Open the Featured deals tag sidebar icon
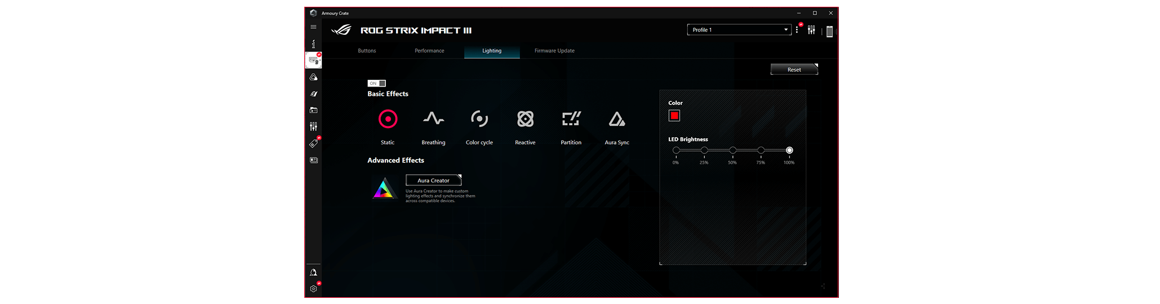 point(313,144)
